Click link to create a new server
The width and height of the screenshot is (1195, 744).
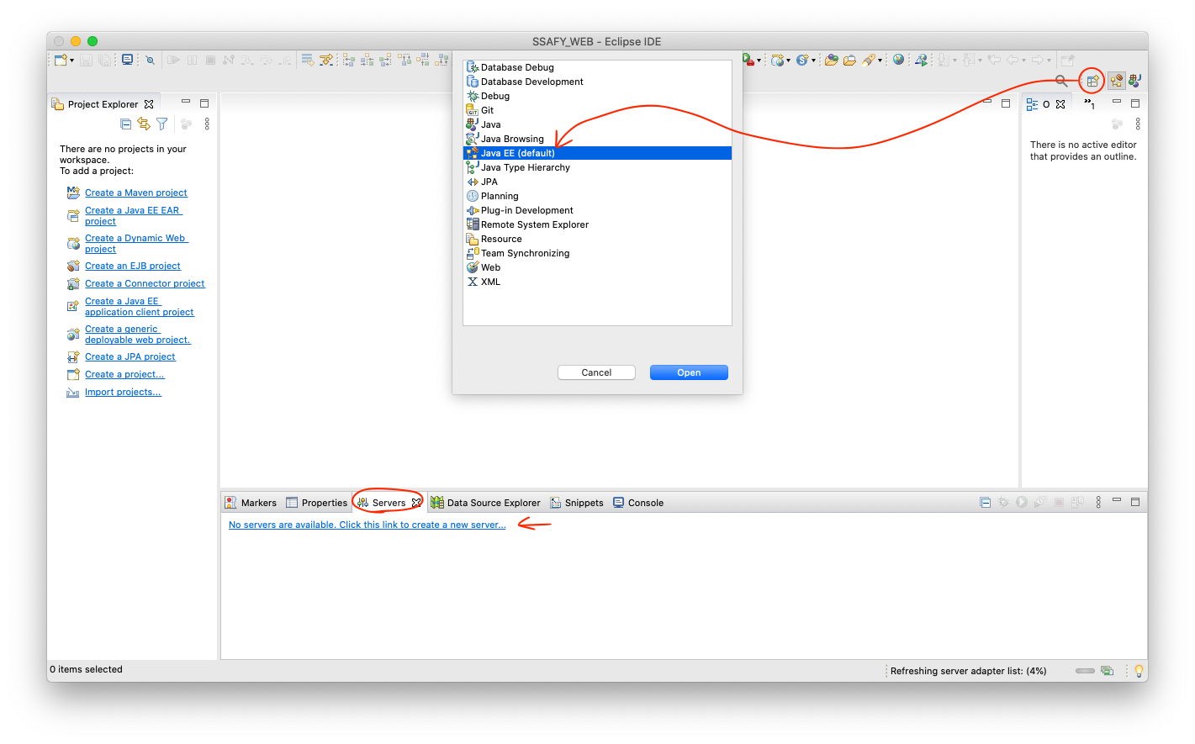click(367, 525)
